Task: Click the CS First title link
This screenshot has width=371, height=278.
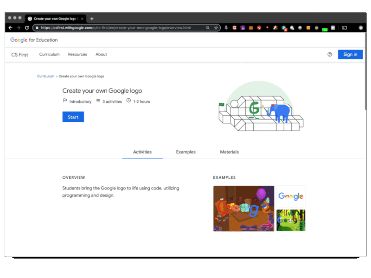Action: pos(19,55)
